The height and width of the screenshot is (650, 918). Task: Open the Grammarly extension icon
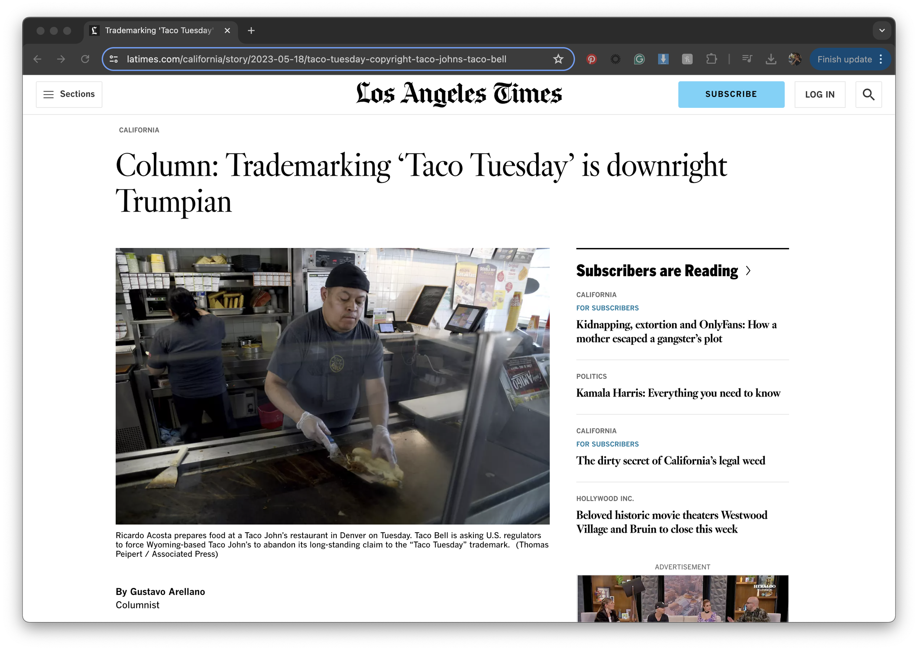point(640,59)
